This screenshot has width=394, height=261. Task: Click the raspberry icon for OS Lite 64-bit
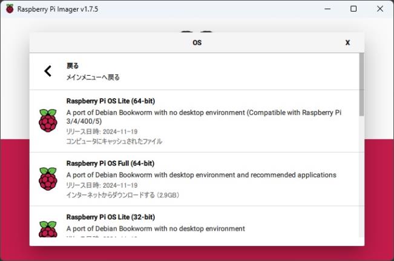[48, 121]
